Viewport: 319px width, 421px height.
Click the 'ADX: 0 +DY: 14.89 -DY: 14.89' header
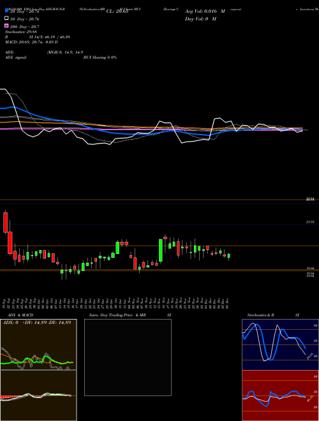36,322
